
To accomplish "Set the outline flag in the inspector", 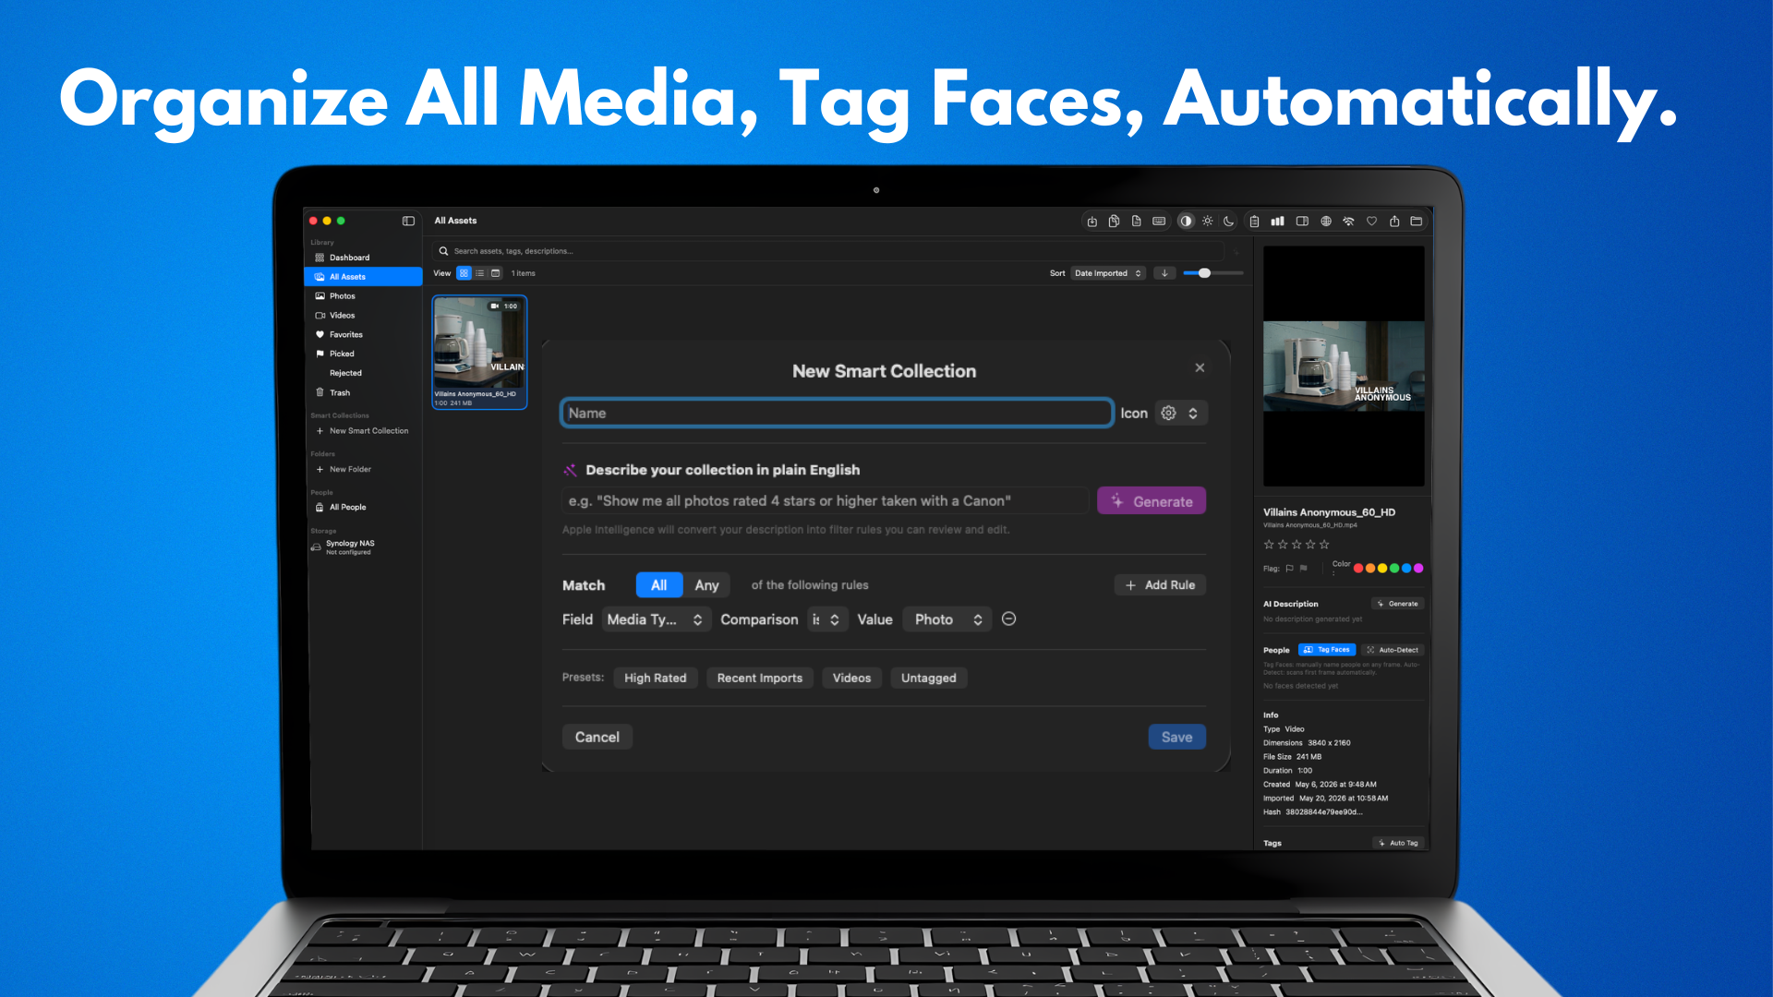I will 1290,569.
